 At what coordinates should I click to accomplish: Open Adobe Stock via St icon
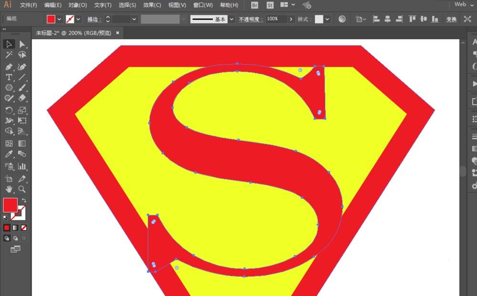(x=270, y=5)
